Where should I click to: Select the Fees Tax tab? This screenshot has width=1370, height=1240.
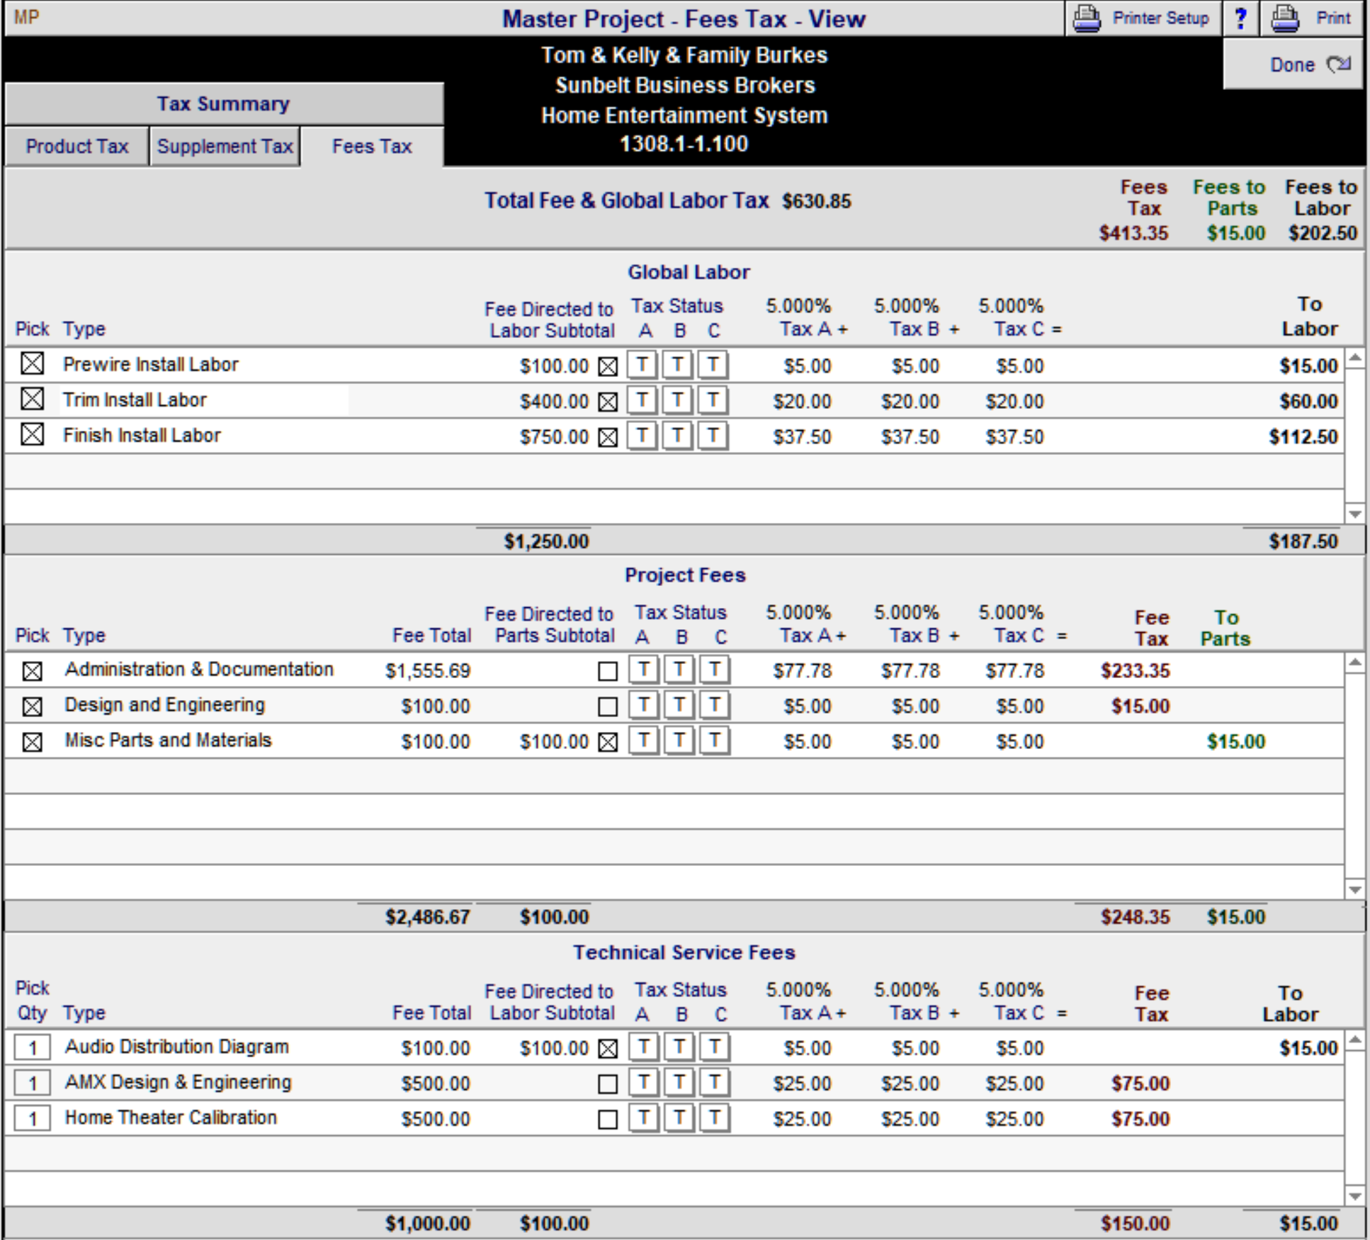click(x=372, y=147)
